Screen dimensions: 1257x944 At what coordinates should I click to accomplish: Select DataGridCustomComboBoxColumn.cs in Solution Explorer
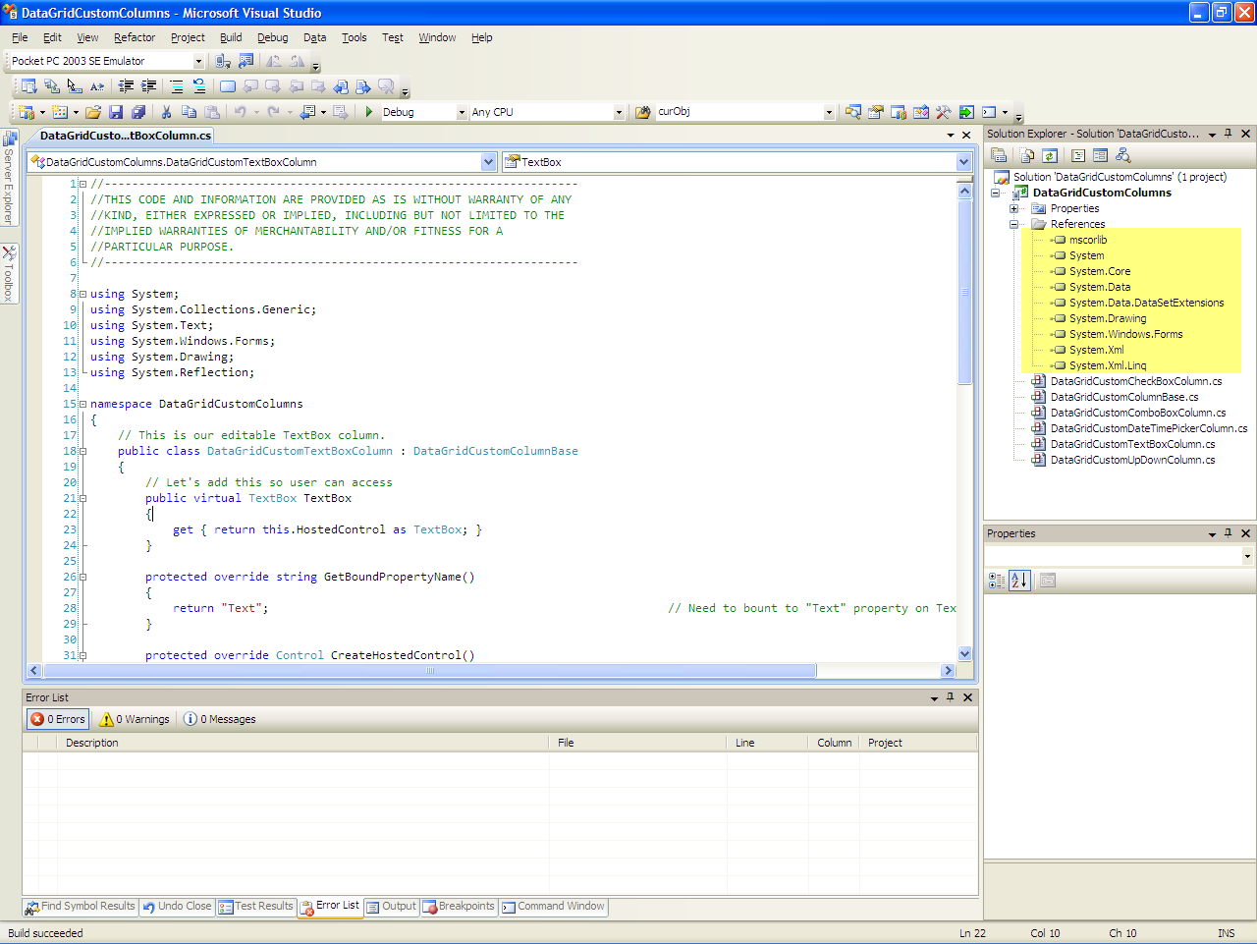click(x=1137, y=413)
